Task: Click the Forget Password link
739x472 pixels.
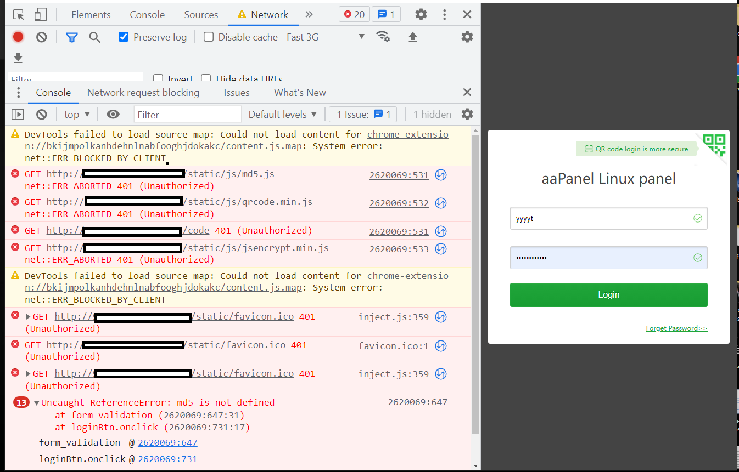Action: (x=676, y=328)
